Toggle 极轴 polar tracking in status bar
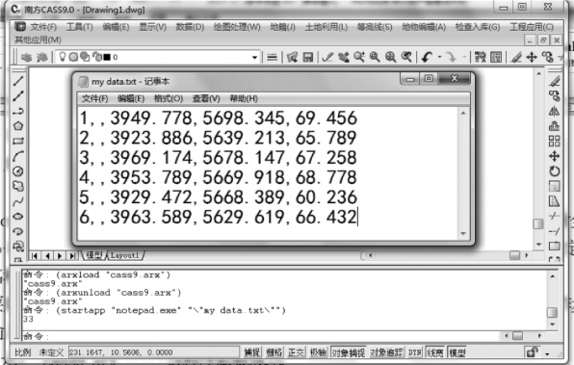 point(318,352)
